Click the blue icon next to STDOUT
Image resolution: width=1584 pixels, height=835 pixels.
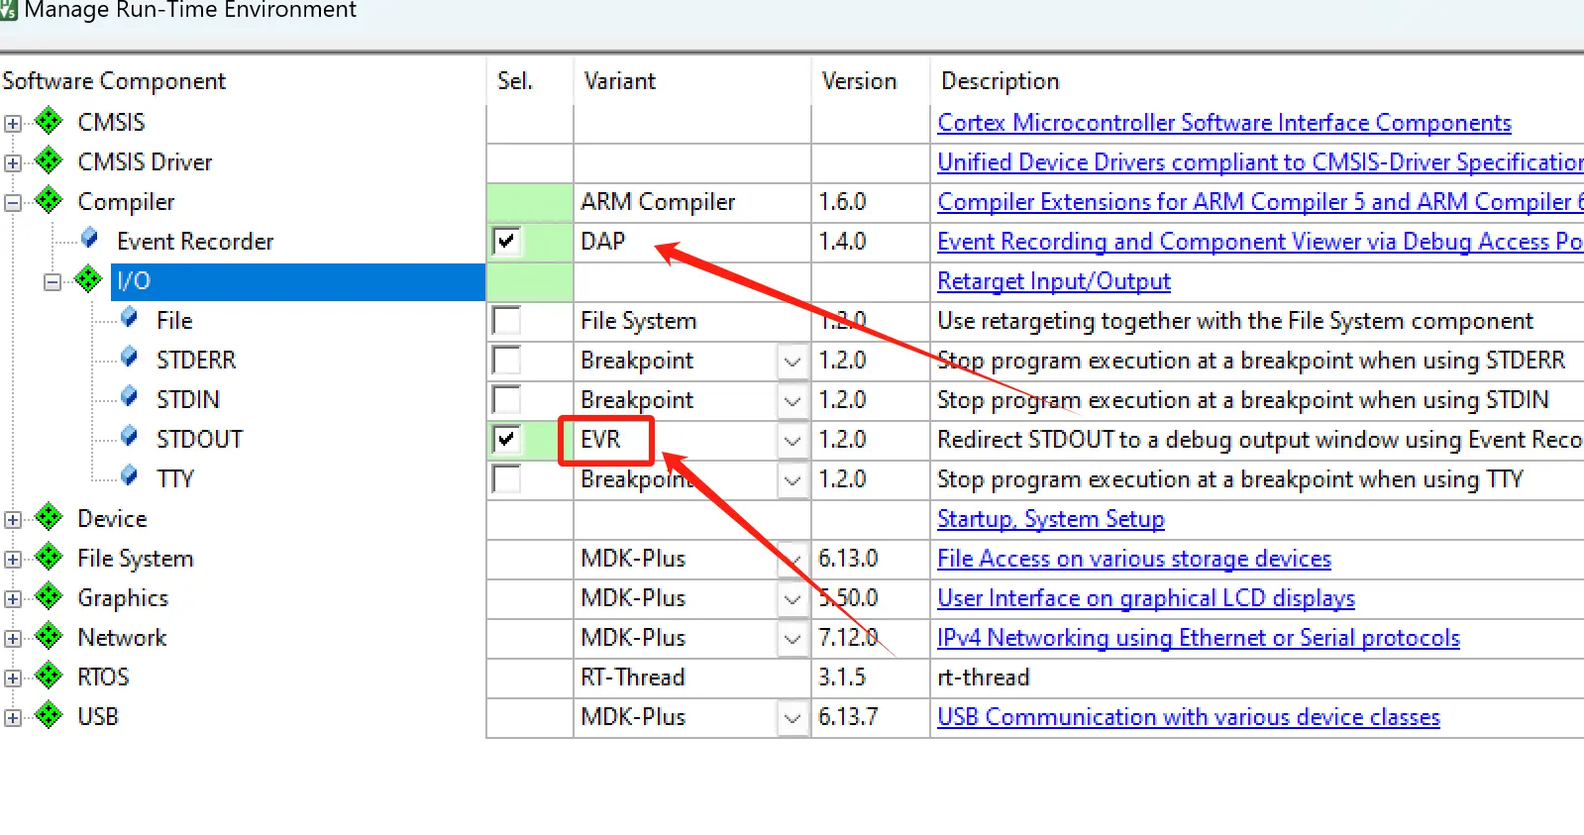click(x=129, y=437)
